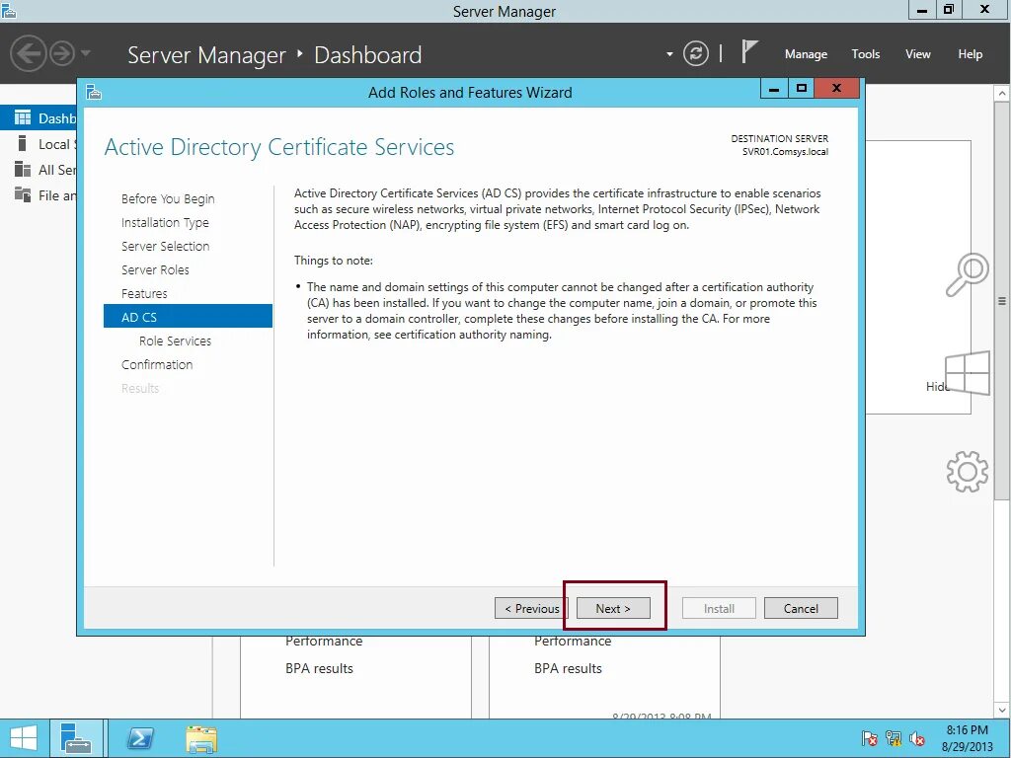Image resolution: width=1011 pixels, height=758 pixels.
Task: Click the network tray icon
Action: pos(893,738)
